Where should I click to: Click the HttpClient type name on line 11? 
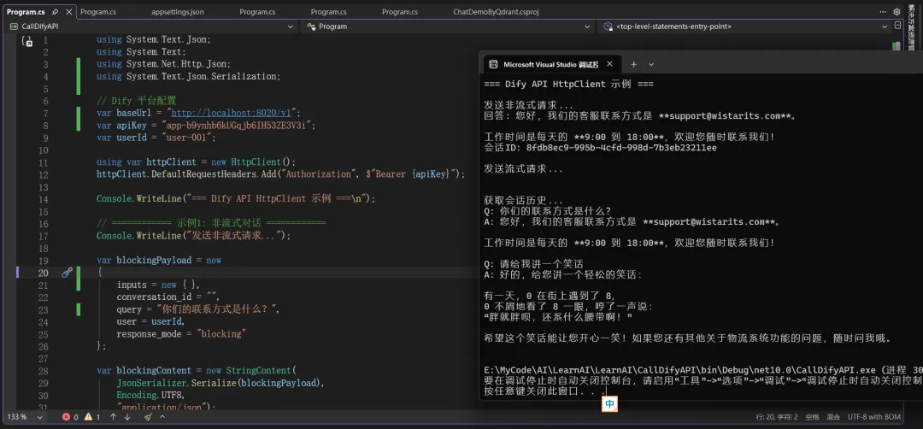click(256, 162)
